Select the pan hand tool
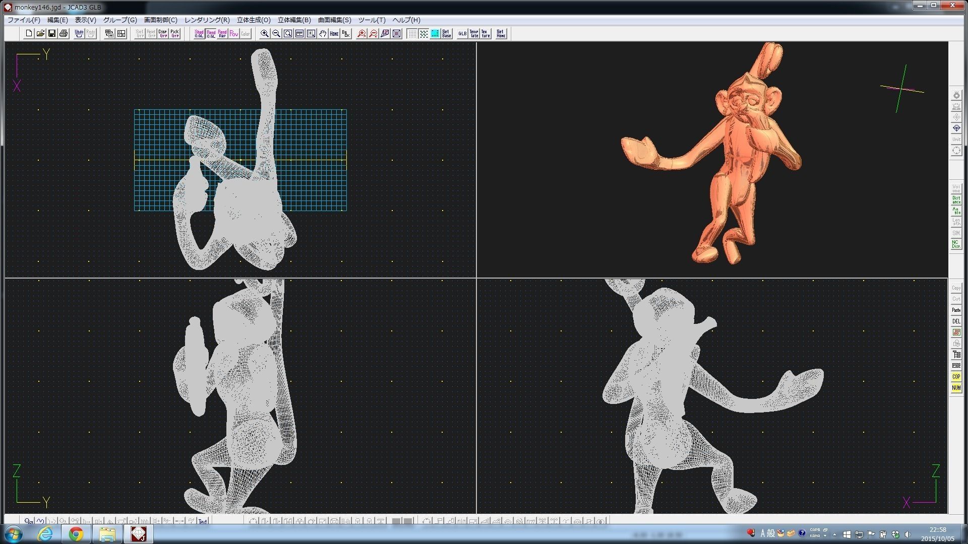This screenshot has width=968, height=544. click(x=323, y=34)
